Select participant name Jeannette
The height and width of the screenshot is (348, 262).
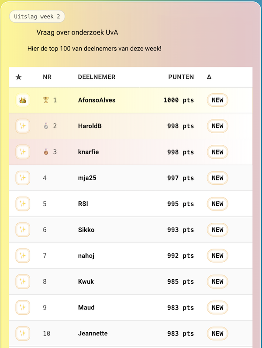point(93,334)
